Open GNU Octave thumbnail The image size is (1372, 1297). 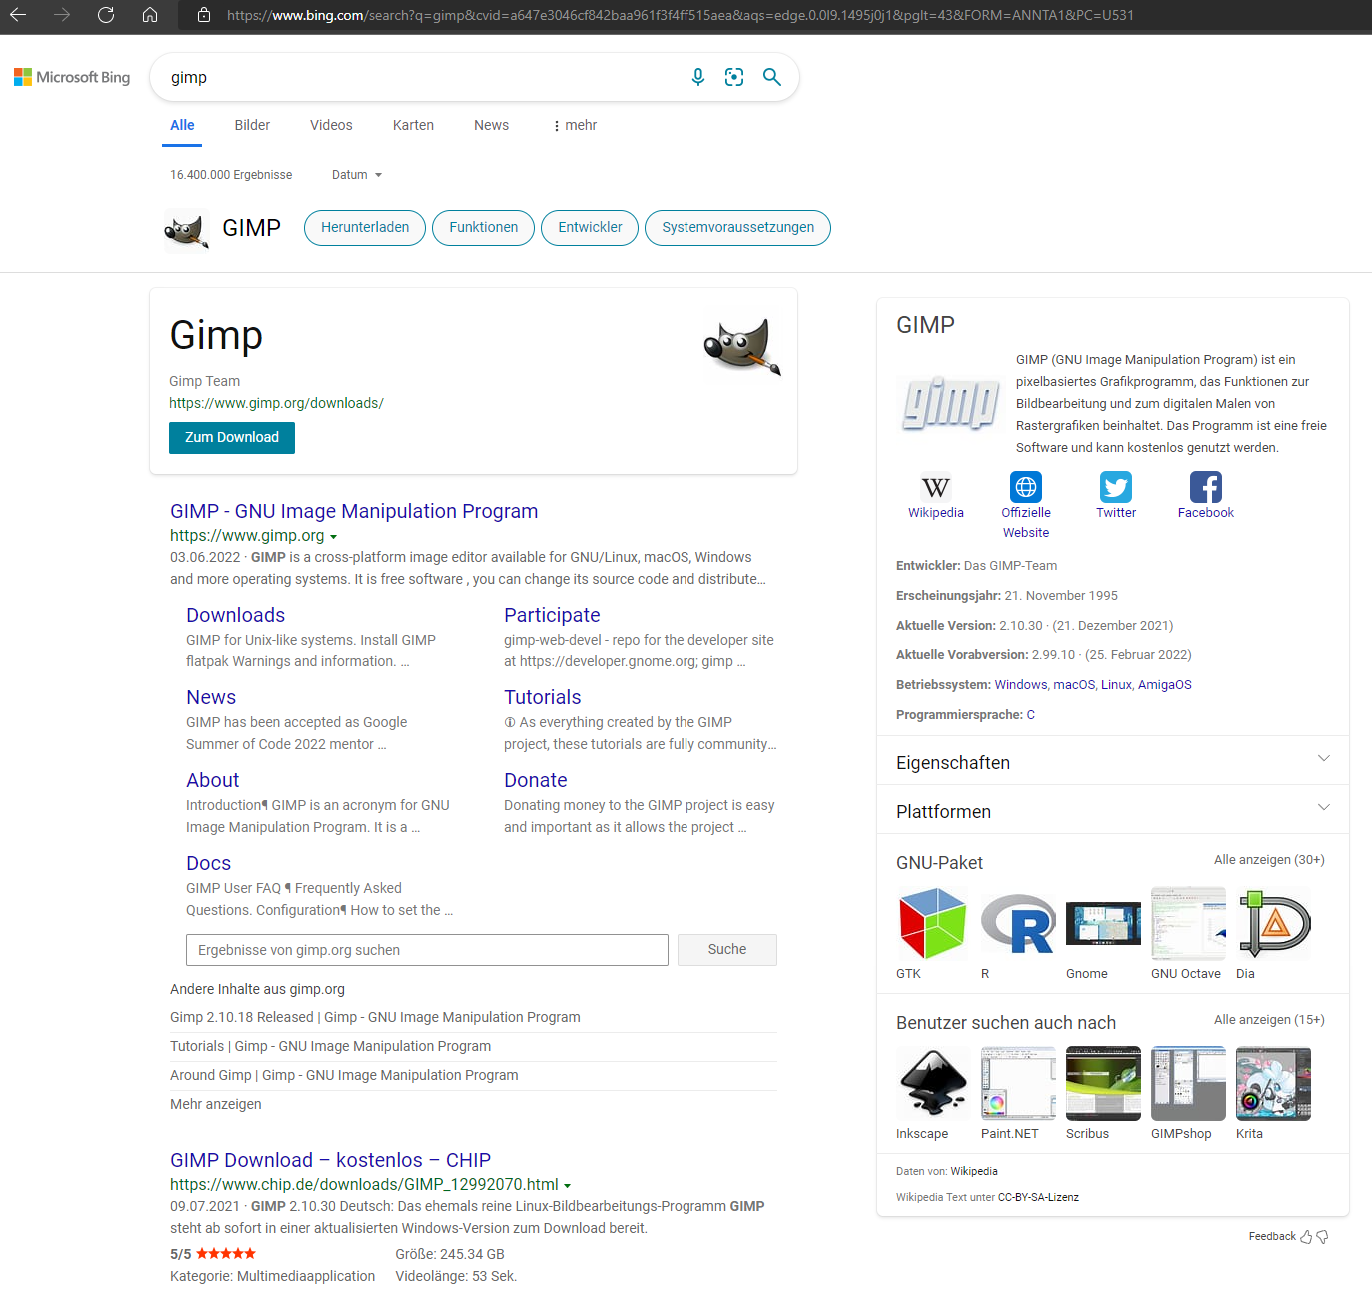click(x=1188, y=924)
